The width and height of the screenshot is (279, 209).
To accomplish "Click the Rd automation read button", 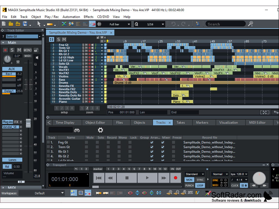I will coord(7,167).
